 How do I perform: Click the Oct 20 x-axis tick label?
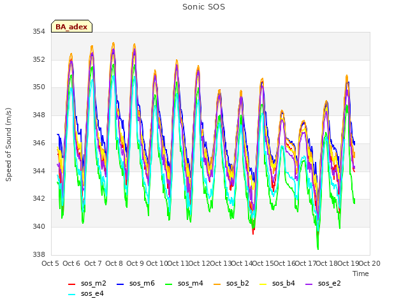(x=370, y=263)
